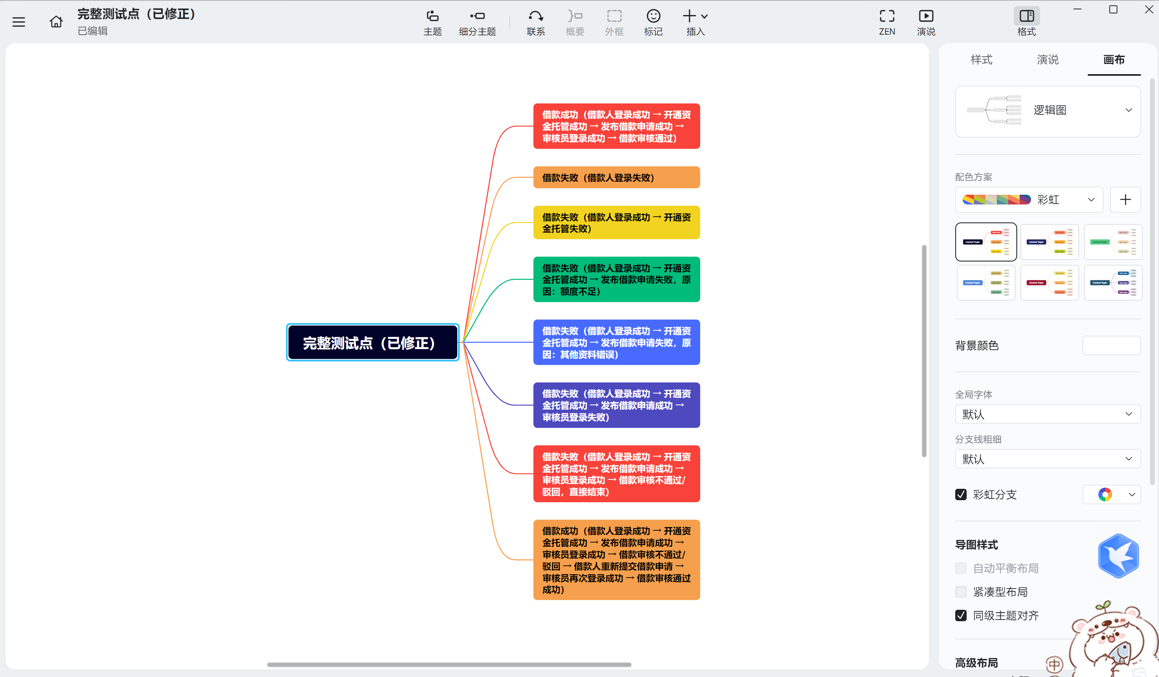
Task: Go to the home screen icon
Action: point(56,22)
